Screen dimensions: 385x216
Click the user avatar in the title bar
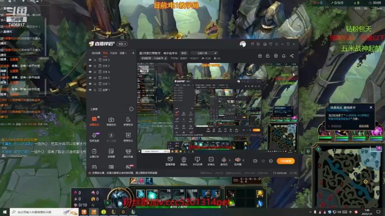(243, 44)
